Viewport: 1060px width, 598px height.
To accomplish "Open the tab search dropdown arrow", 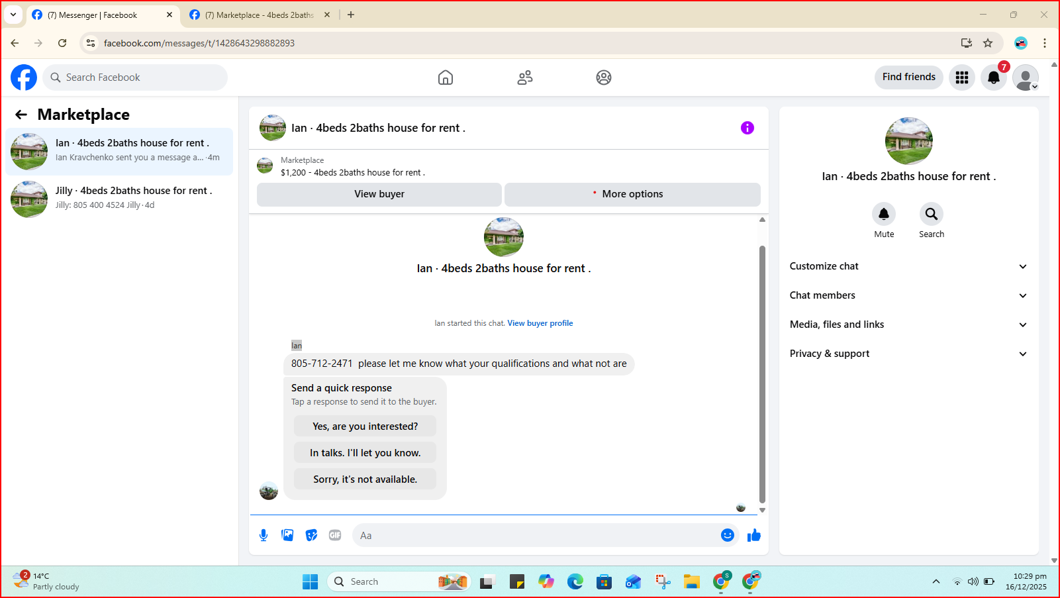I will [x=13, y=15].
